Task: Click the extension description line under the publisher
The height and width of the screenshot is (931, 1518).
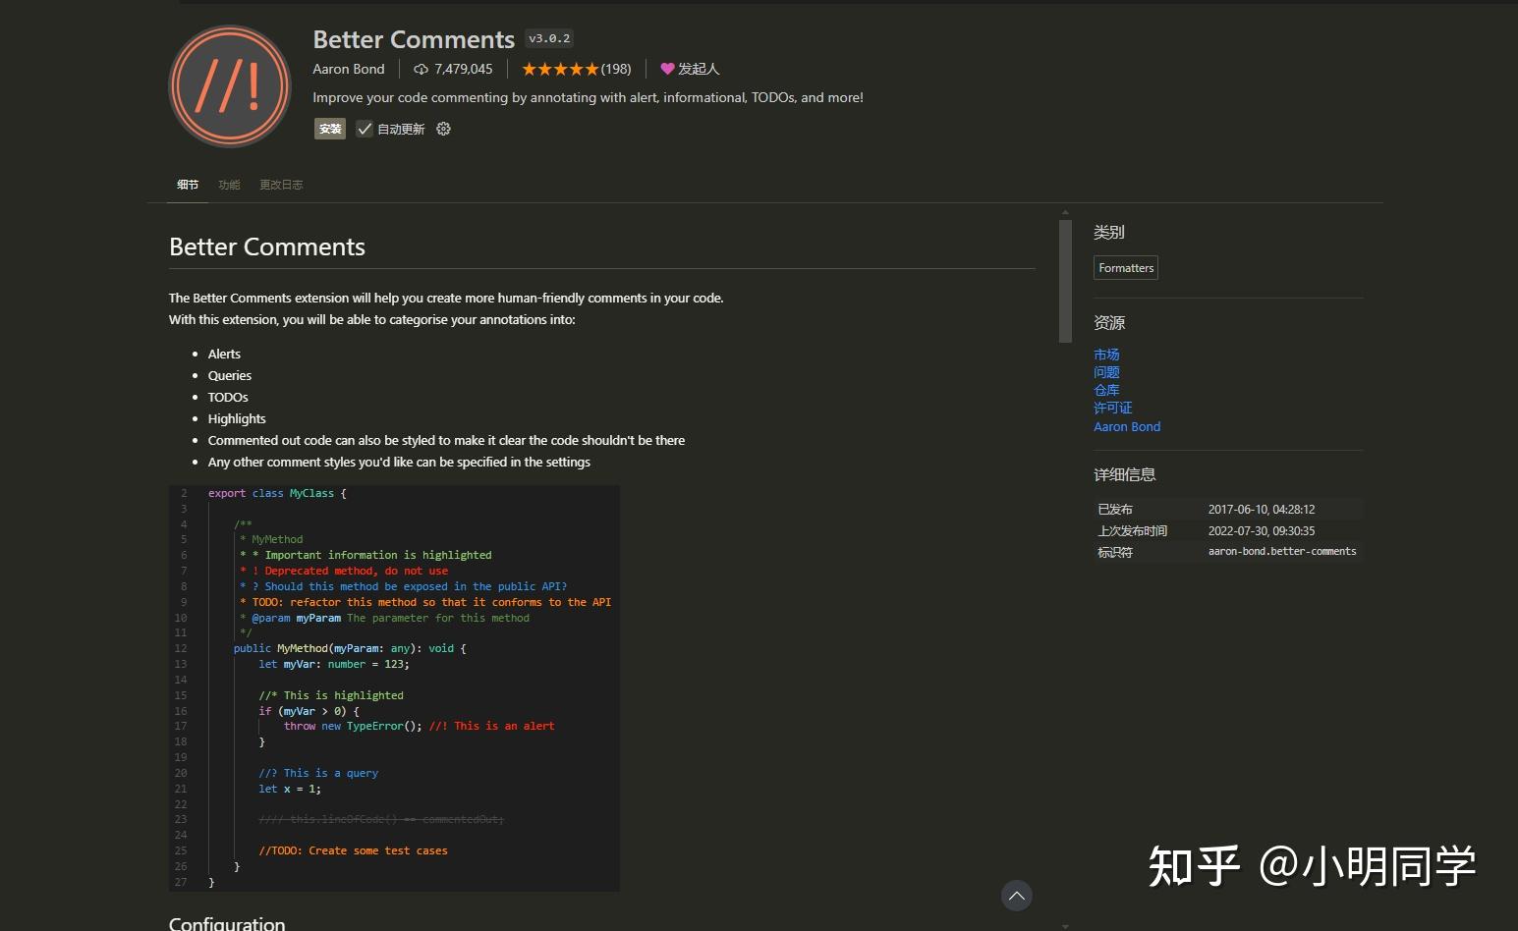Action: [x=589, y=97]
